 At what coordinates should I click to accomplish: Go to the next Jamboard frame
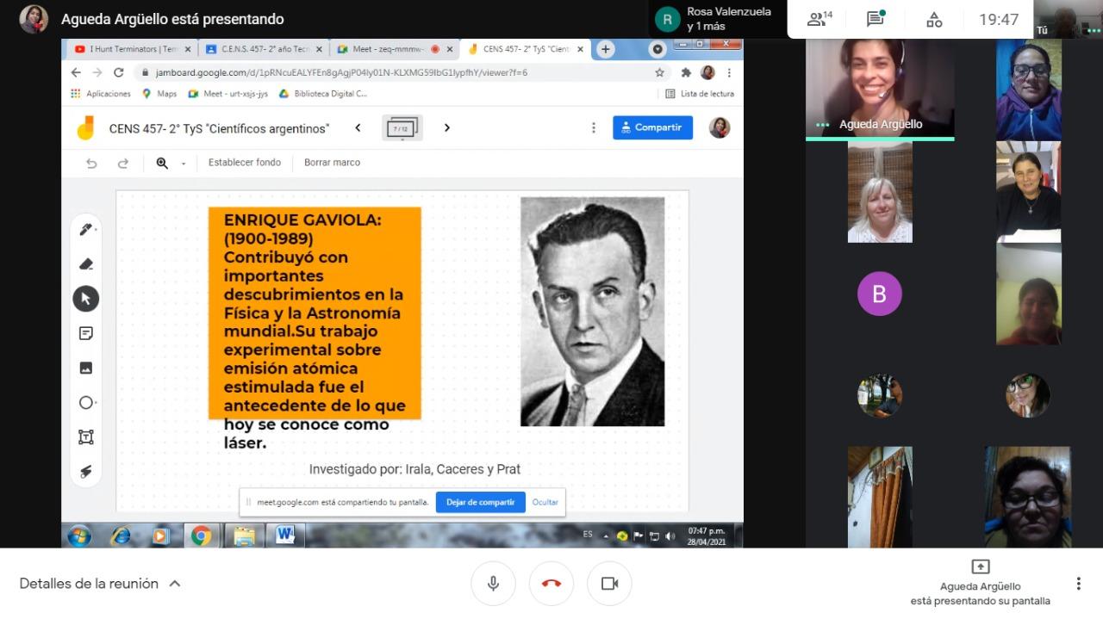click(x=446, y=128)
